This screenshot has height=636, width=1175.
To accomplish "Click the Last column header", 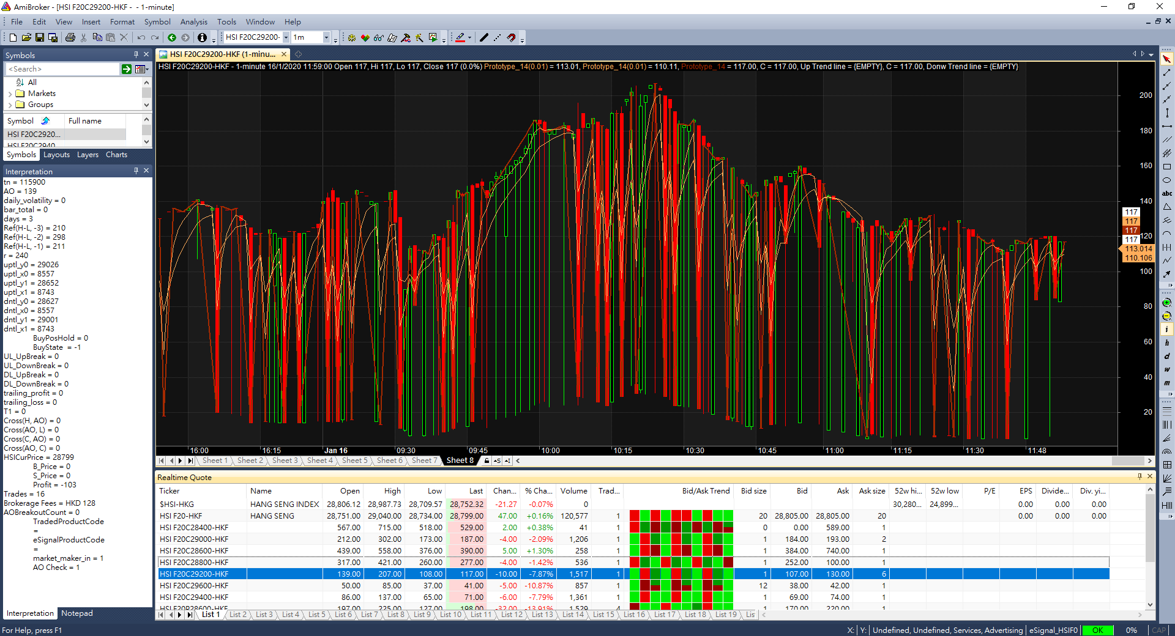I will [465, 490].
